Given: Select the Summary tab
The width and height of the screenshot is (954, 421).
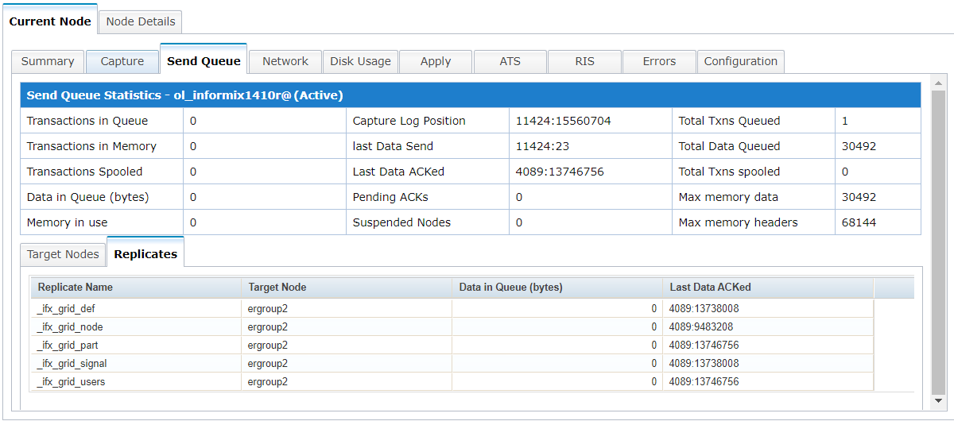Looking at the screenshot, I should coord(48,61).
